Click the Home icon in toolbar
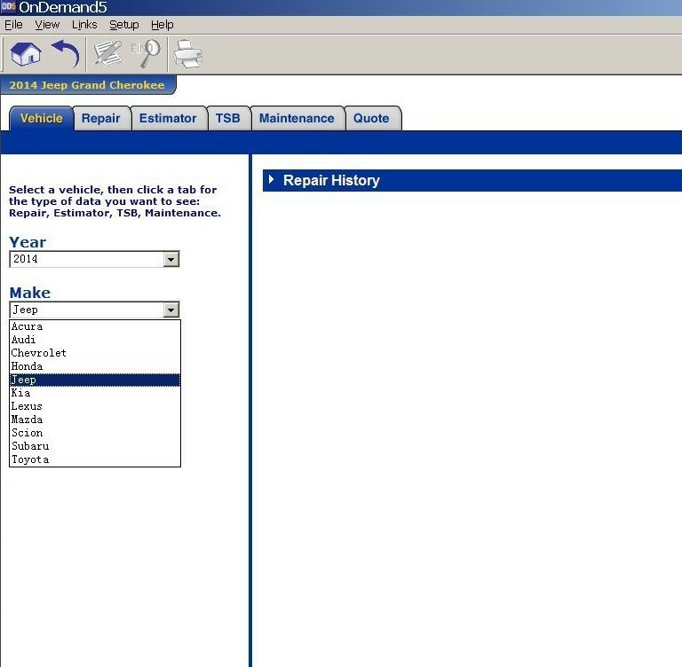 pos(26,55)
